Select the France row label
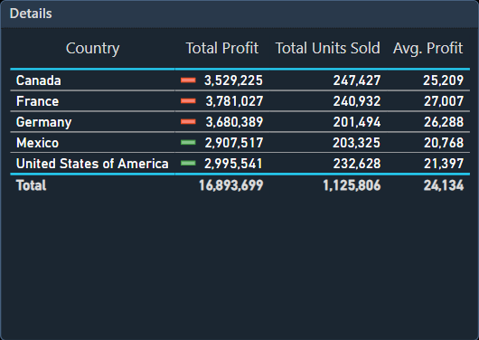 click(x=37, y=101)
